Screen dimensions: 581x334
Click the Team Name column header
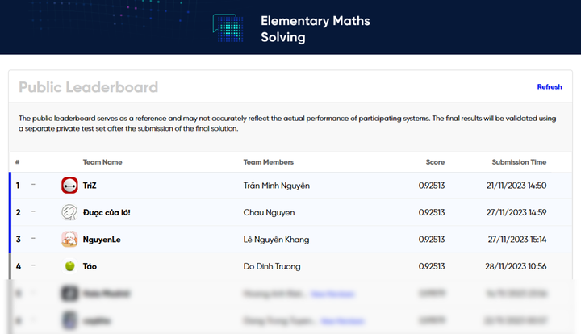click(x=102, y=162)
